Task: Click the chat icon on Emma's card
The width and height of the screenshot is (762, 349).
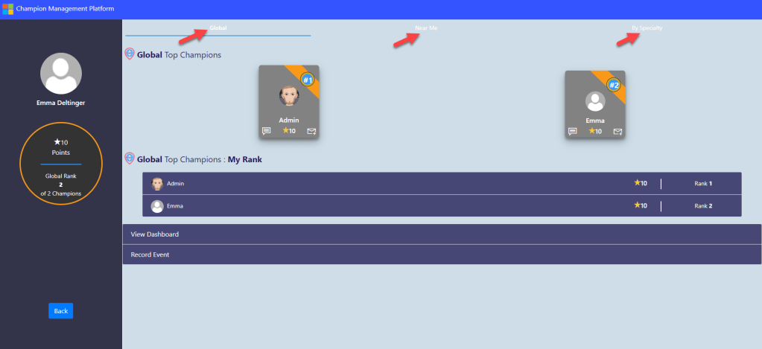Action: [x=573, y=132]
